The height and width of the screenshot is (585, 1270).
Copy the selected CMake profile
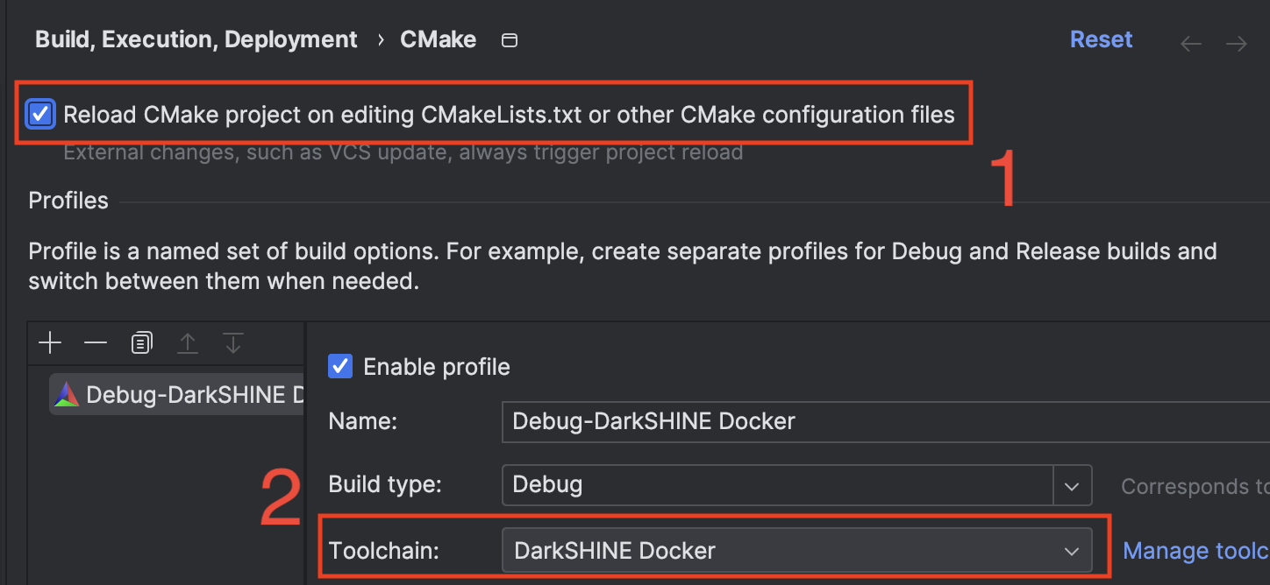click(x=141, y=343)
